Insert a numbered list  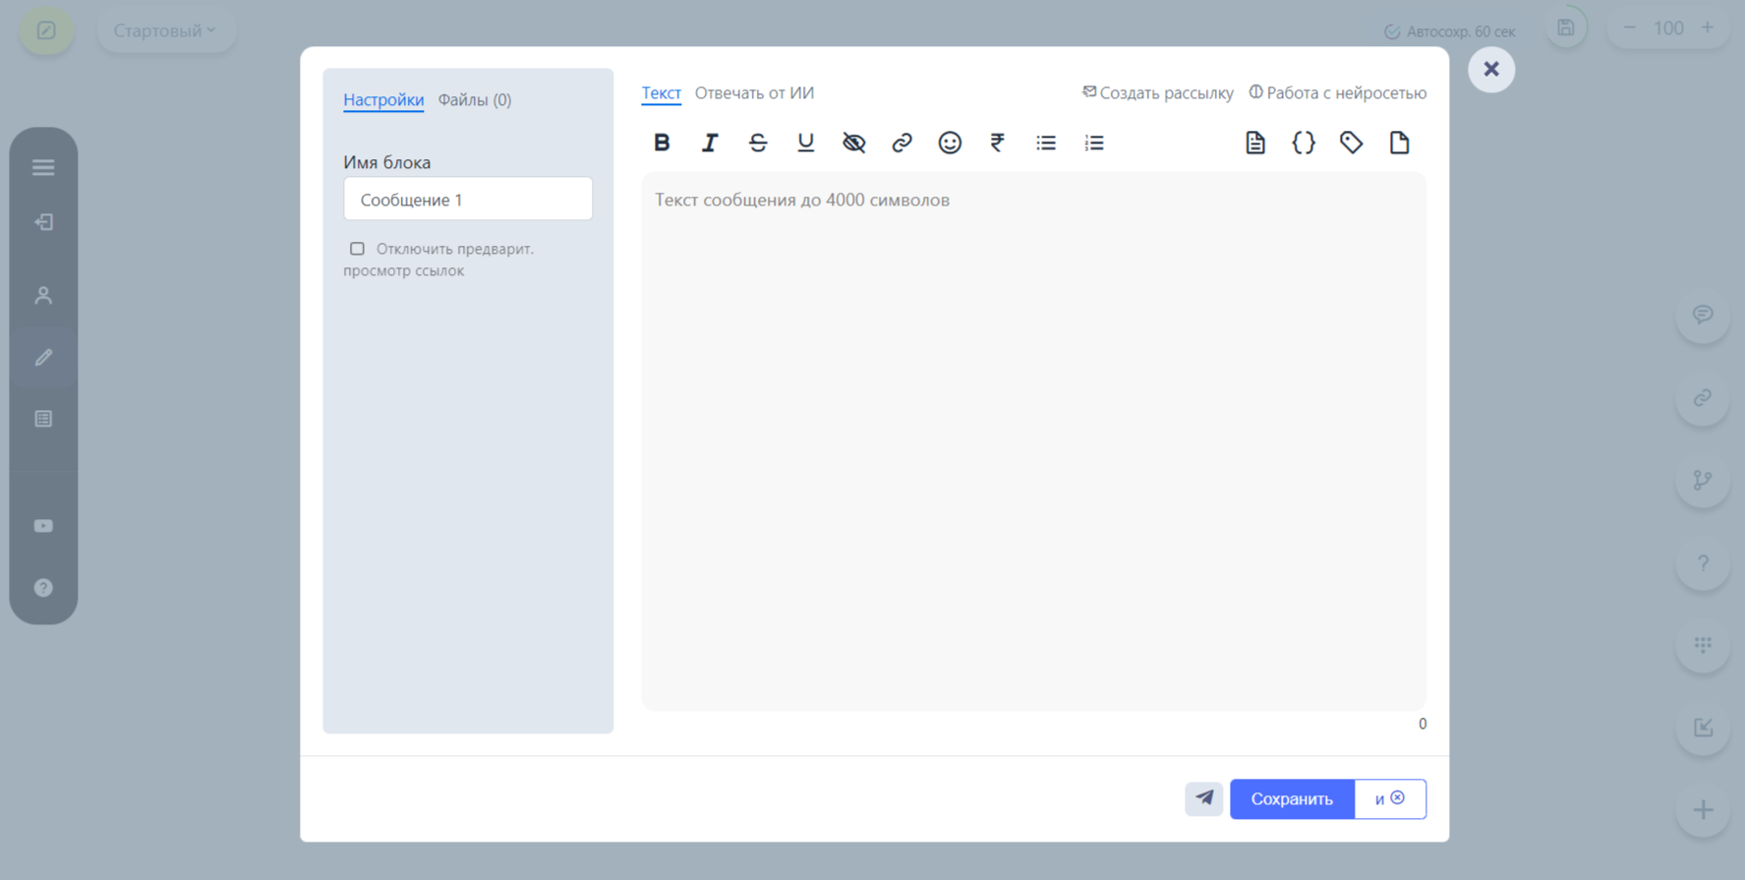coord(1094,143)
